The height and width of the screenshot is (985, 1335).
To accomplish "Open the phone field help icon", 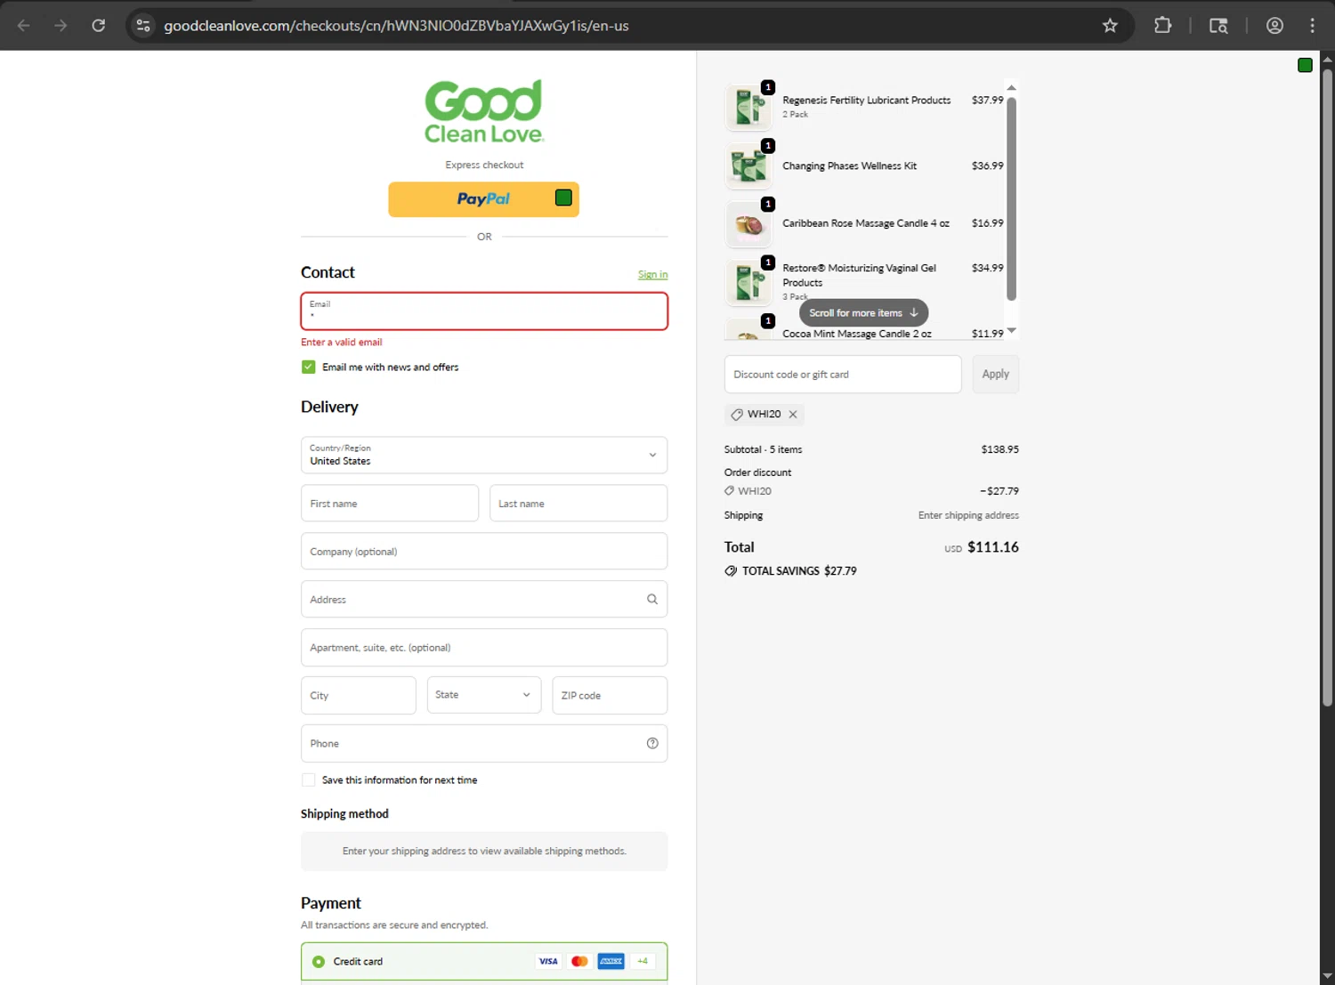I will [x=652, y=743].
